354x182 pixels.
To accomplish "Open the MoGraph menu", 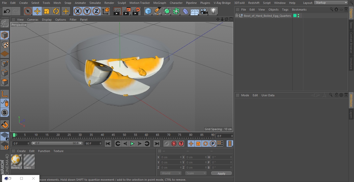I will tap(160, 3).
